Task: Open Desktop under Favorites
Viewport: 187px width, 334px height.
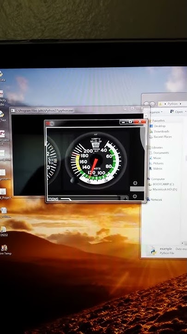Action: click(x=160, y=126)
